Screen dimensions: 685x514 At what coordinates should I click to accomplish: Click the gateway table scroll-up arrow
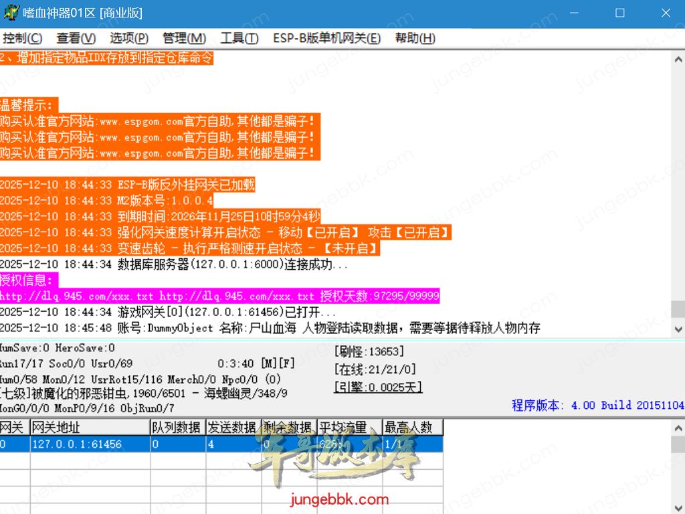point(677,428)
